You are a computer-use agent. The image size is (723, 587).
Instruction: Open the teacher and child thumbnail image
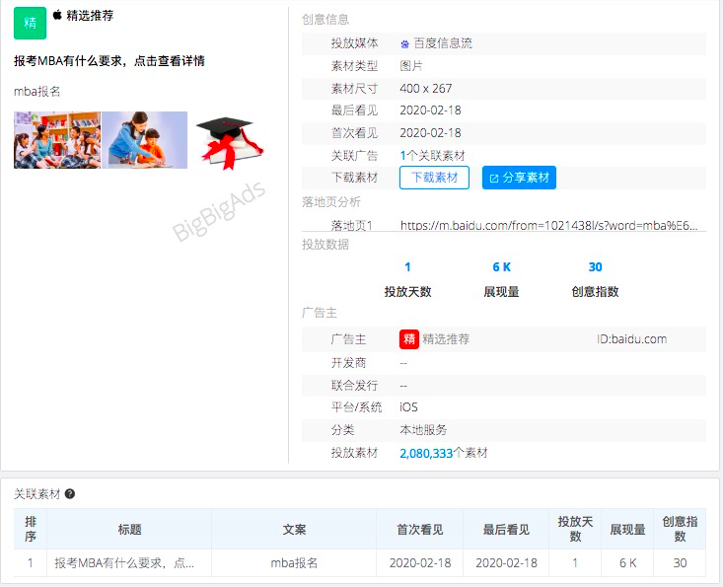144,140
